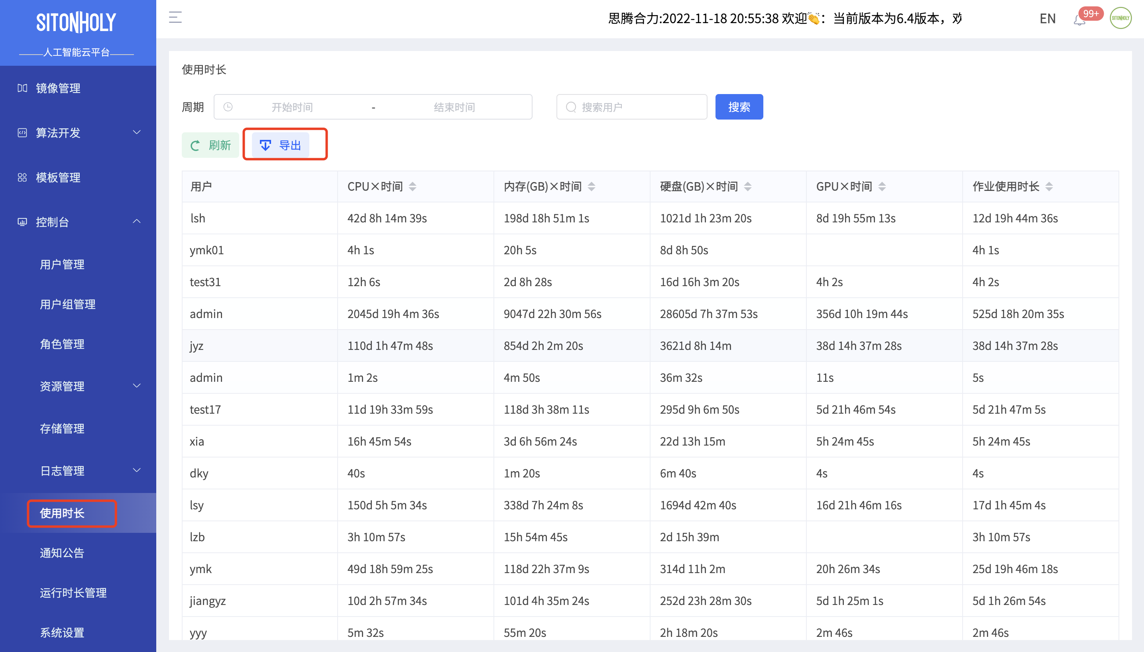The width and height of the screenshot is (1144, 652).
Task: Open 系统设置 page
Action: (62, 632)
